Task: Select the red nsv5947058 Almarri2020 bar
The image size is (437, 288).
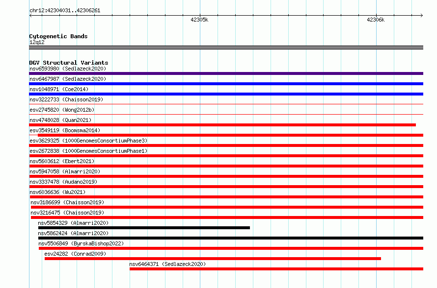Action: [226, 176]
